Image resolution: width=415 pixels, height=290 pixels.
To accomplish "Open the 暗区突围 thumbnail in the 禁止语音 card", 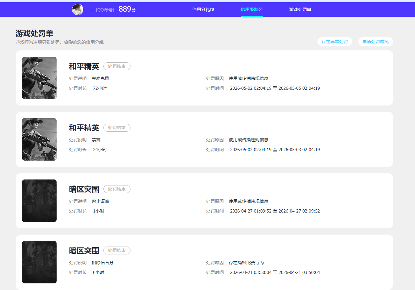I will pyautogui.click(x=39, y=201).
